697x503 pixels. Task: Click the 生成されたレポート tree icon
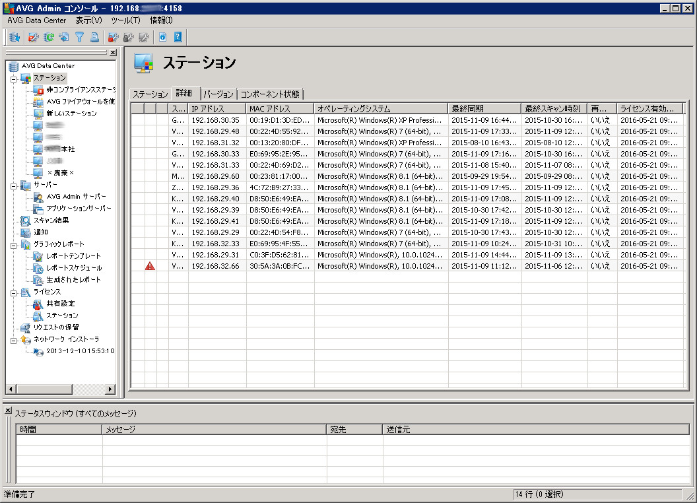39,280
